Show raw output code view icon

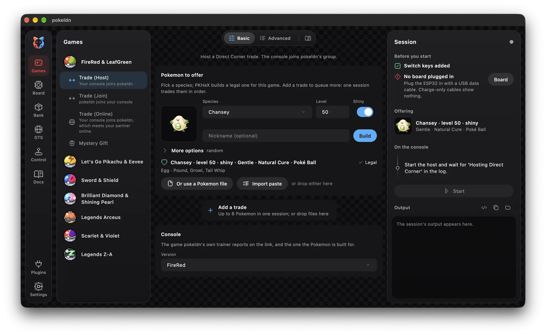[484, 208]
